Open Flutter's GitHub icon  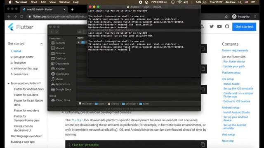tap(227, 26)
